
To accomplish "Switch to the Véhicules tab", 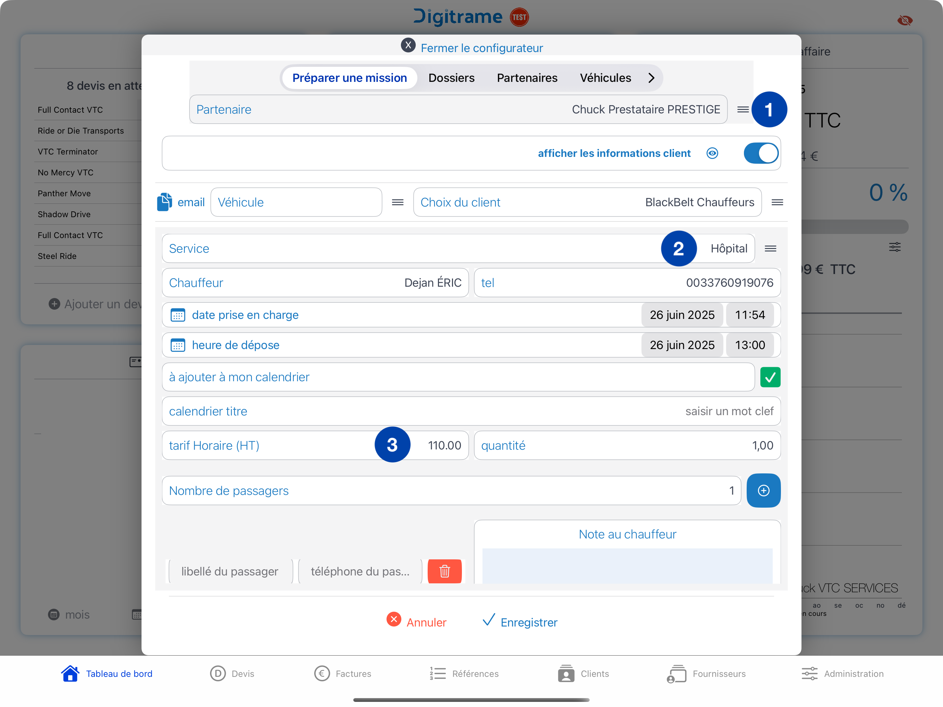I will (605, 78).
